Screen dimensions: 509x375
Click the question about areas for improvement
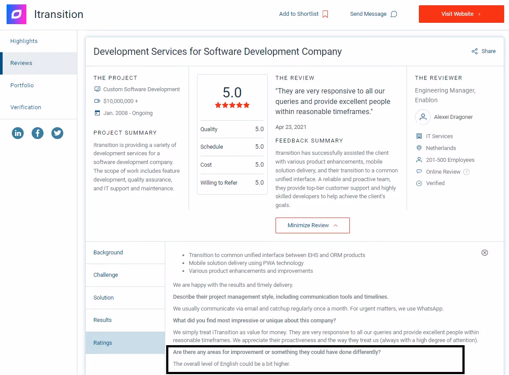tap(277, 352)
